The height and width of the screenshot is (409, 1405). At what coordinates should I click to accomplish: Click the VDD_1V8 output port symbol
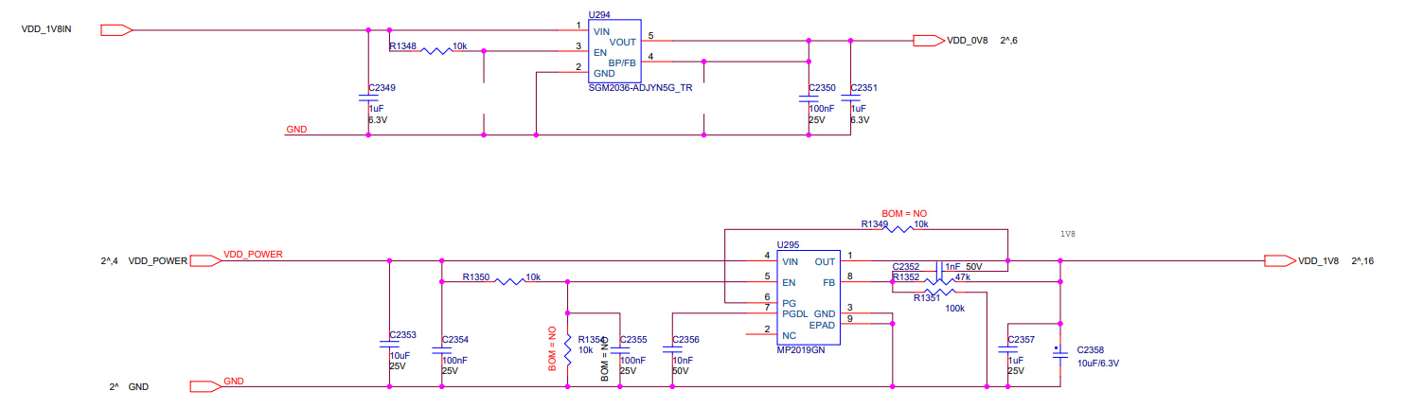[x=1279, y=260]
